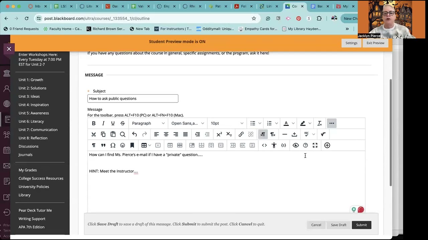Toggle blockquote formatting
Viewport: 428px width, 240px height.
[103, 145]
